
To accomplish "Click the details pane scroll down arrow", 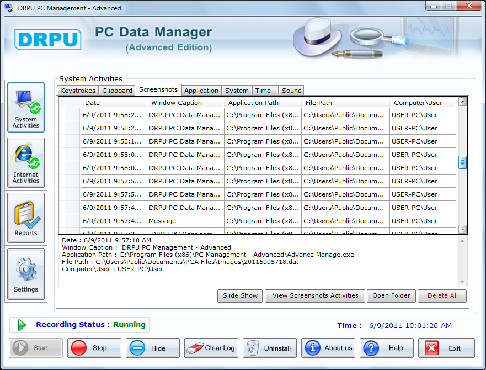I will pyautogui.click(x=462, y=282).
